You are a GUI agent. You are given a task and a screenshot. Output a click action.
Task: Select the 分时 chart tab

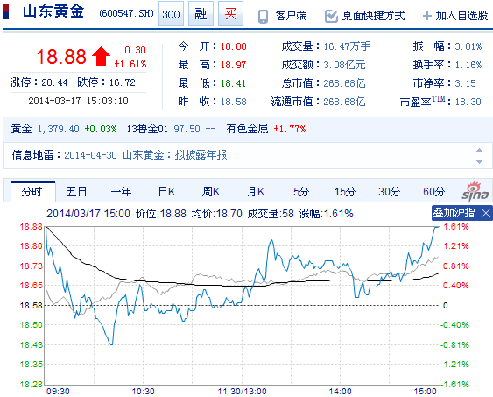(32, 192)
